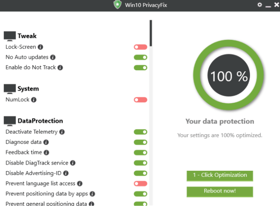Click info icon for Disable DiagTrack service
The height and width of the screenshot is (206, 280).
(73, 163)
